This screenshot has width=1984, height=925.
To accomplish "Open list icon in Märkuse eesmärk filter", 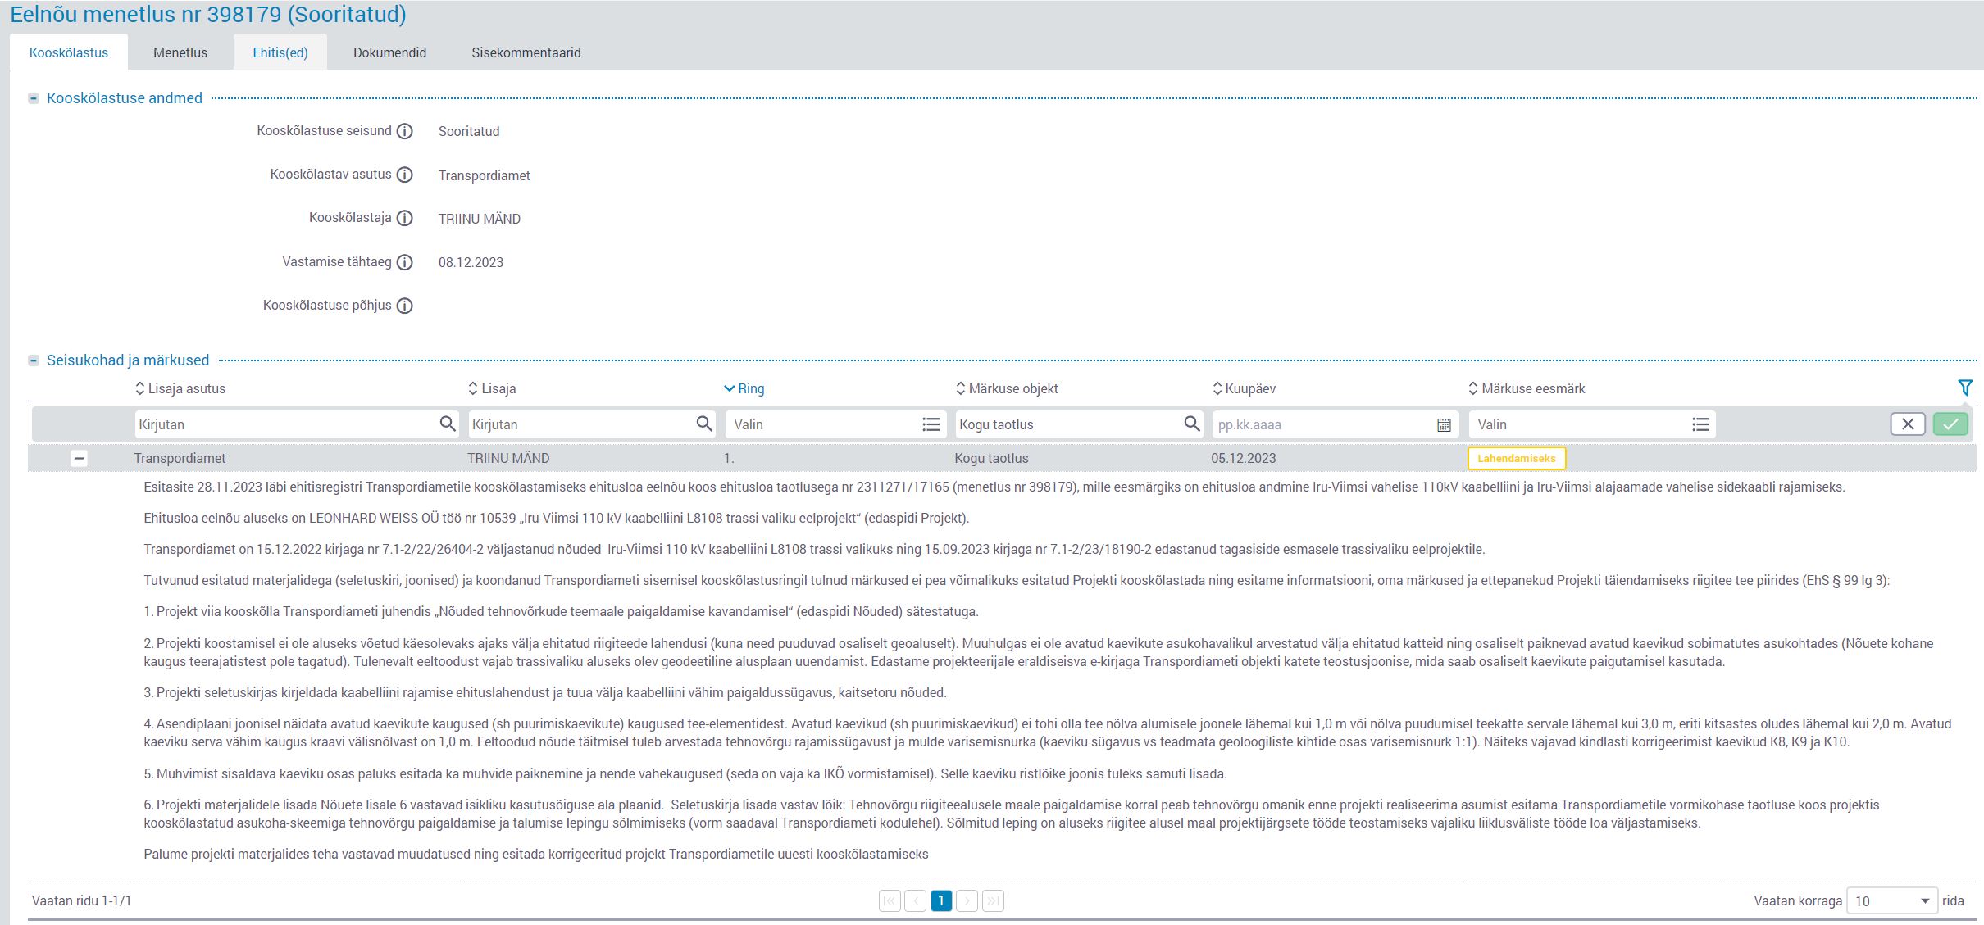I will [1700, 424].
